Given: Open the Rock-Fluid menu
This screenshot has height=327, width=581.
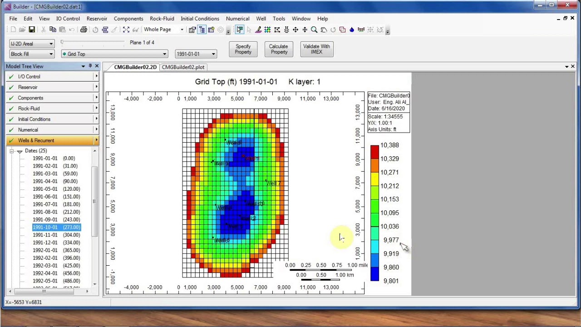Looking at the screenshot, I should pyautogui.click(x=162, y=19).
